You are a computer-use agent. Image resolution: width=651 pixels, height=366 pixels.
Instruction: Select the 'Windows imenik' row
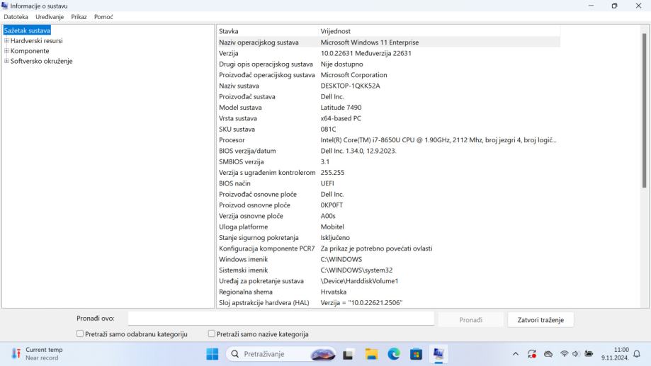[389, 259]
